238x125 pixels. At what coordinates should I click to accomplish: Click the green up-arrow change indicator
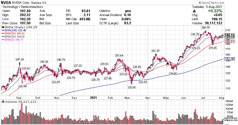(194, 11)
